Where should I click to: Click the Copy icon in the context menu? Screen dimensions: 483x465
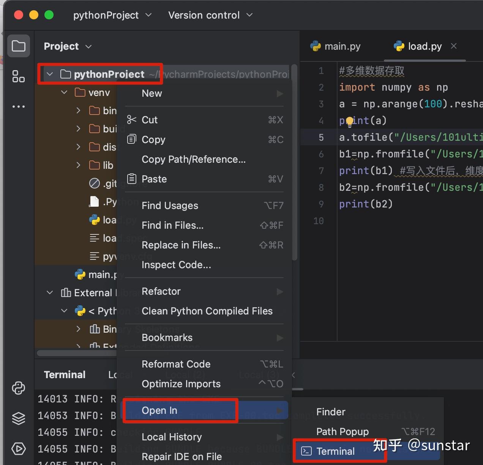click(131, 139)
